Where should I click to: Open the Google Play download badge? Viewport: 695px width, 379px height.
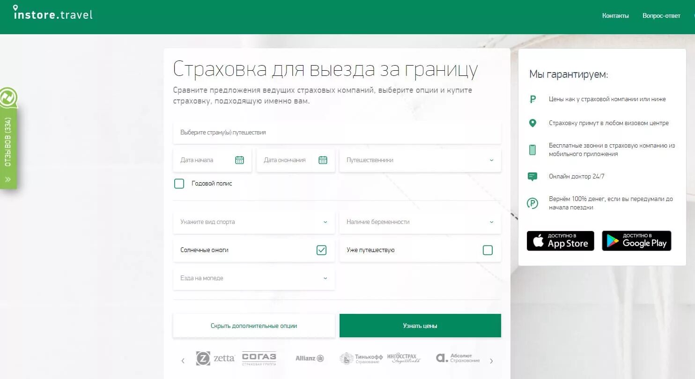[636, 241]
